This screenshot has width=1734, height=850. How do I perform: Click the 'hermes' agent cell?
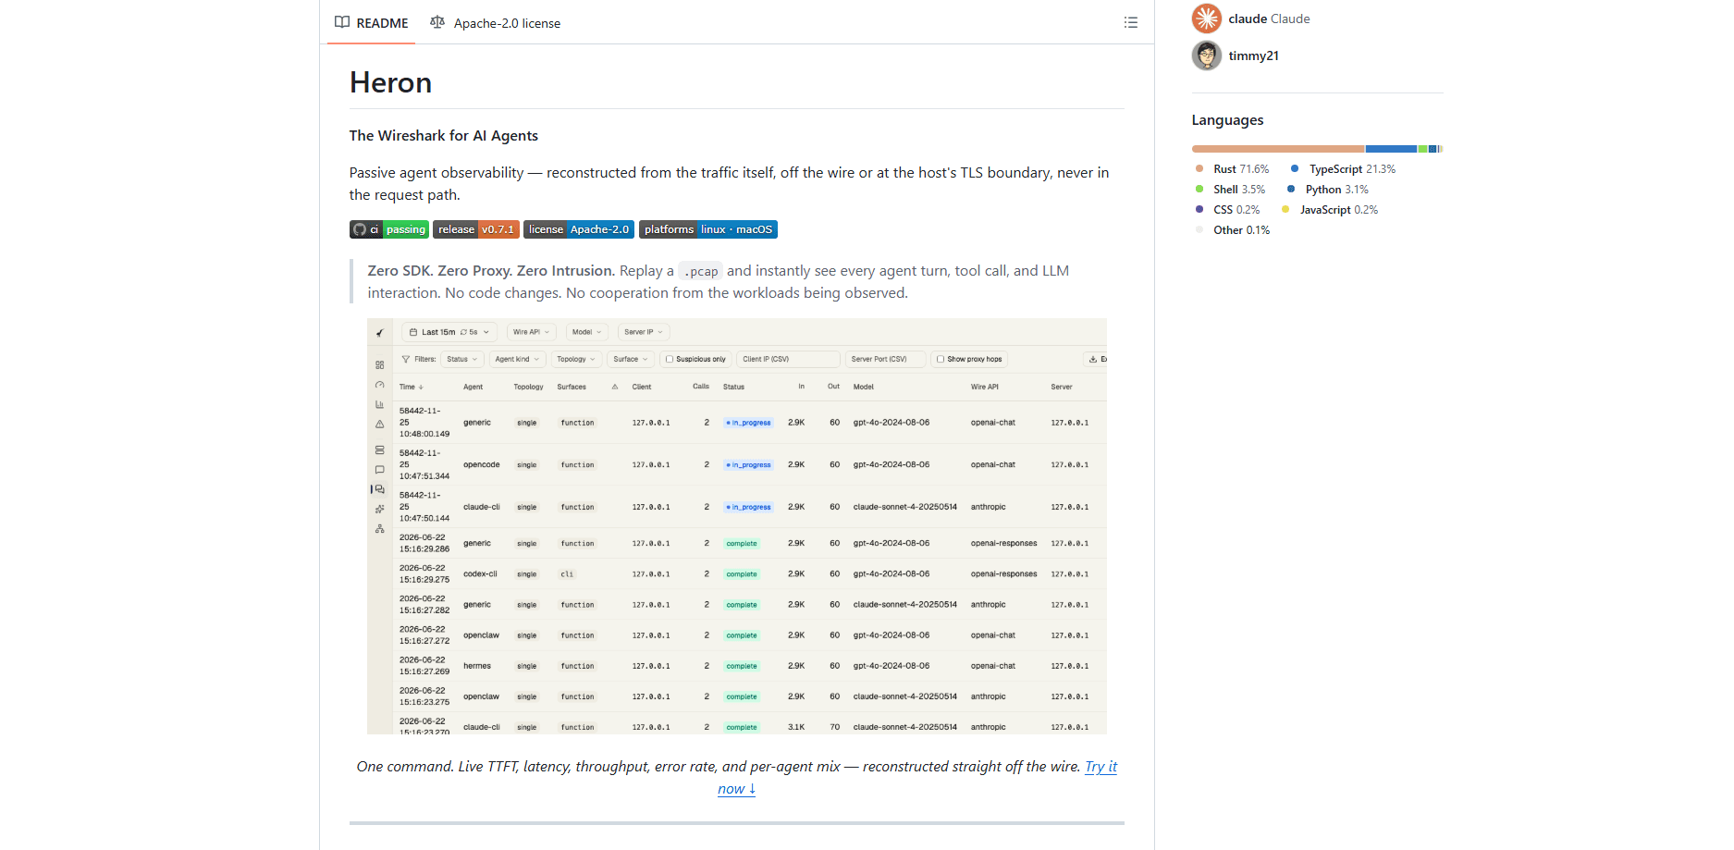tap(477, 666)
